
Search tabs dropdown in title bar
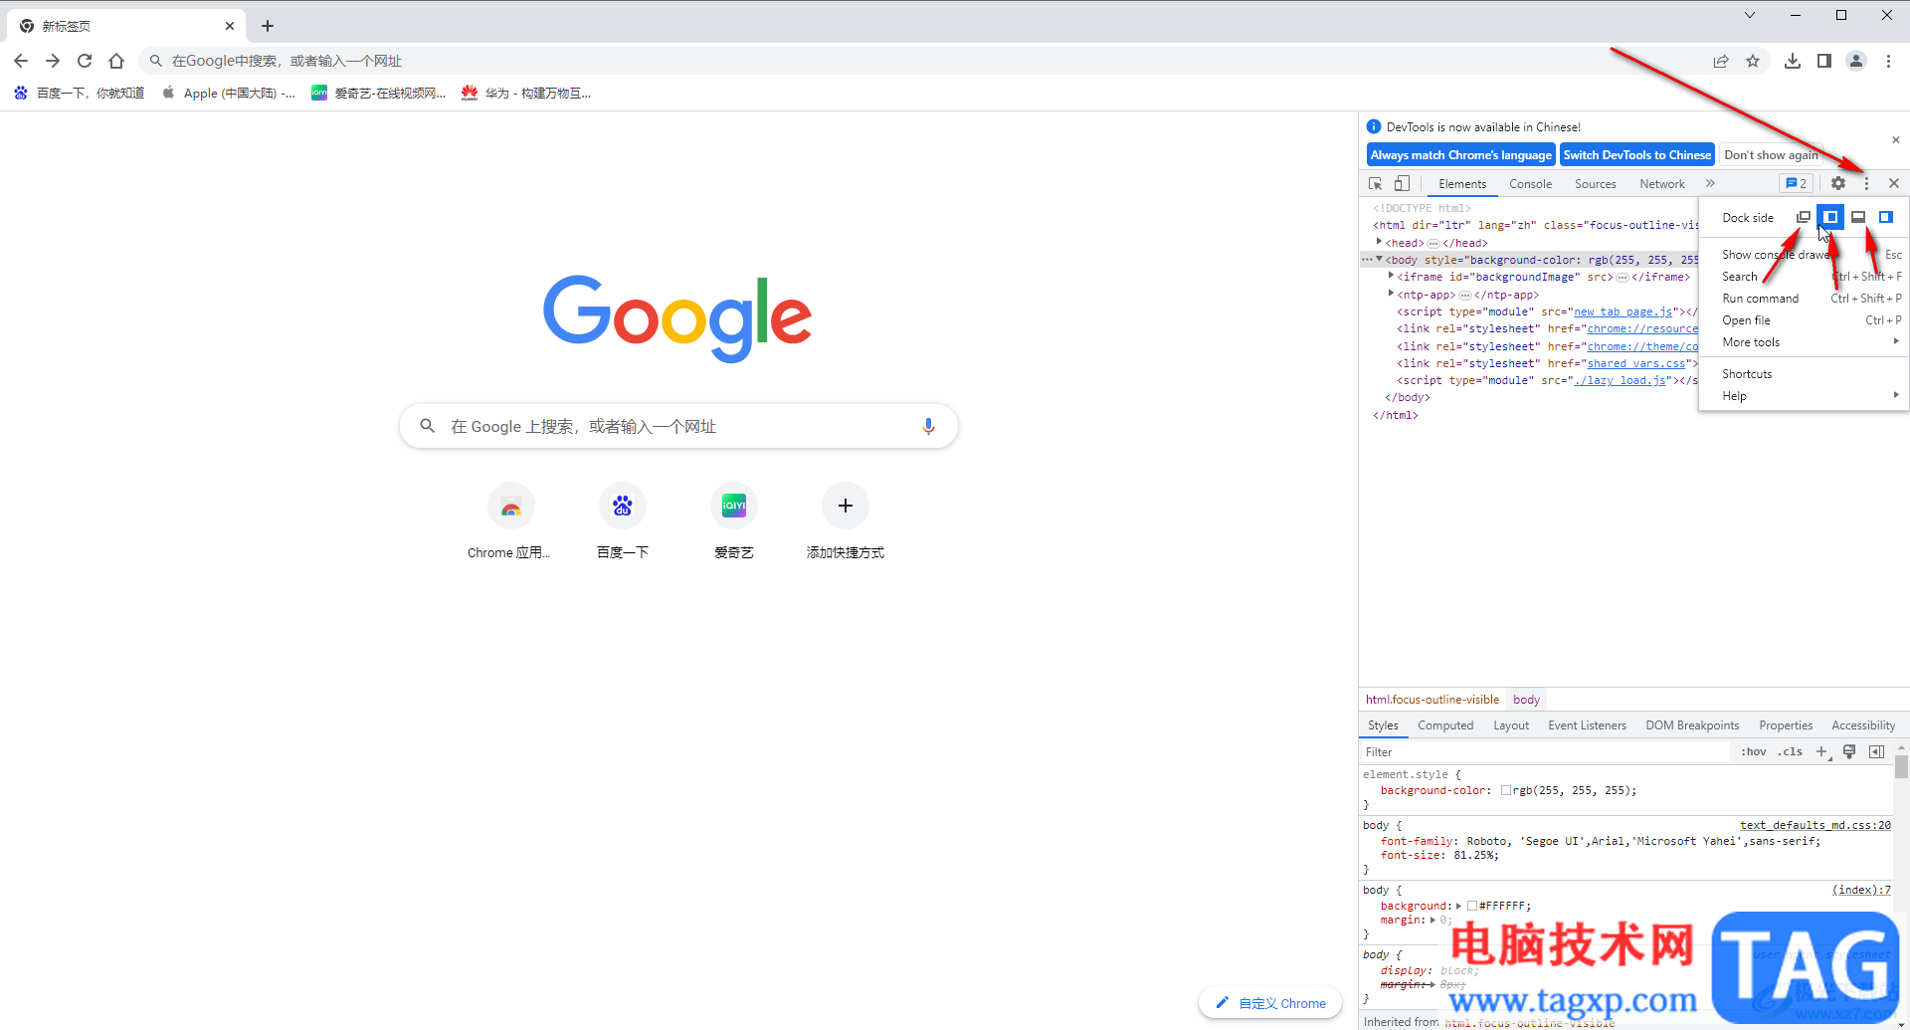click(x=1750, y=15)
